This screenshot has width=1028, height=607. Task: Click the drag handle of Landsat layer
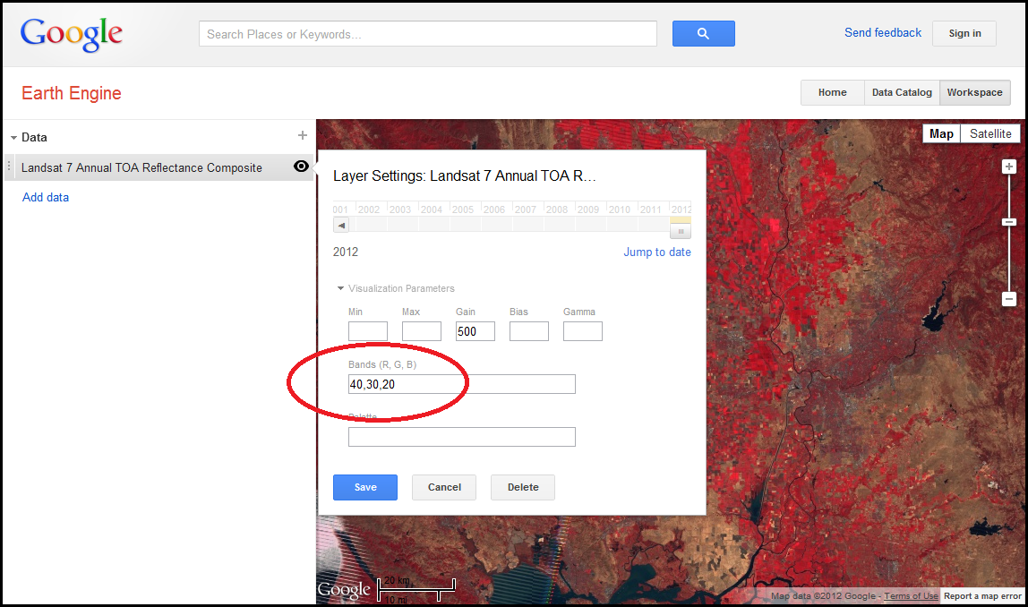pyautogui.click(x=9, y=167)
